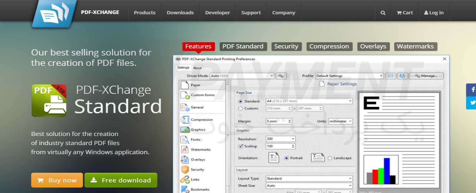Click the category list vertical scrollbar
The image size is (476, 193).
coord(228,136)
